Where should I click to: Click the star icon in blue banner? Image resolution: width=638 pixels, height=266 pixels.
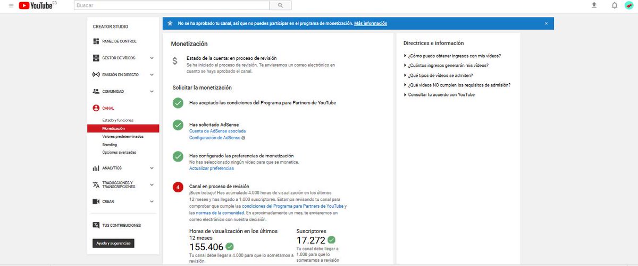[x=170, y=23]
